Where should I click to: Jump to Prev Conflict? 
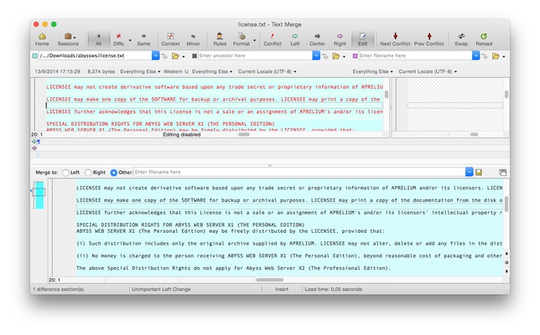point(429,39)
